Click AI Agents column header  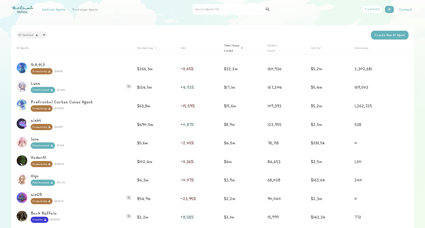point(23,48)
